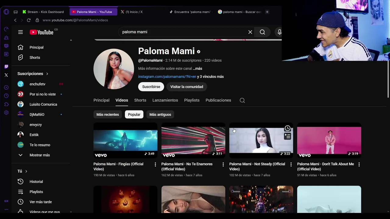Open options menu for Not Steady video
This screenshot has height=219, width=390.
pyautogui.click(x=291, y=164)
